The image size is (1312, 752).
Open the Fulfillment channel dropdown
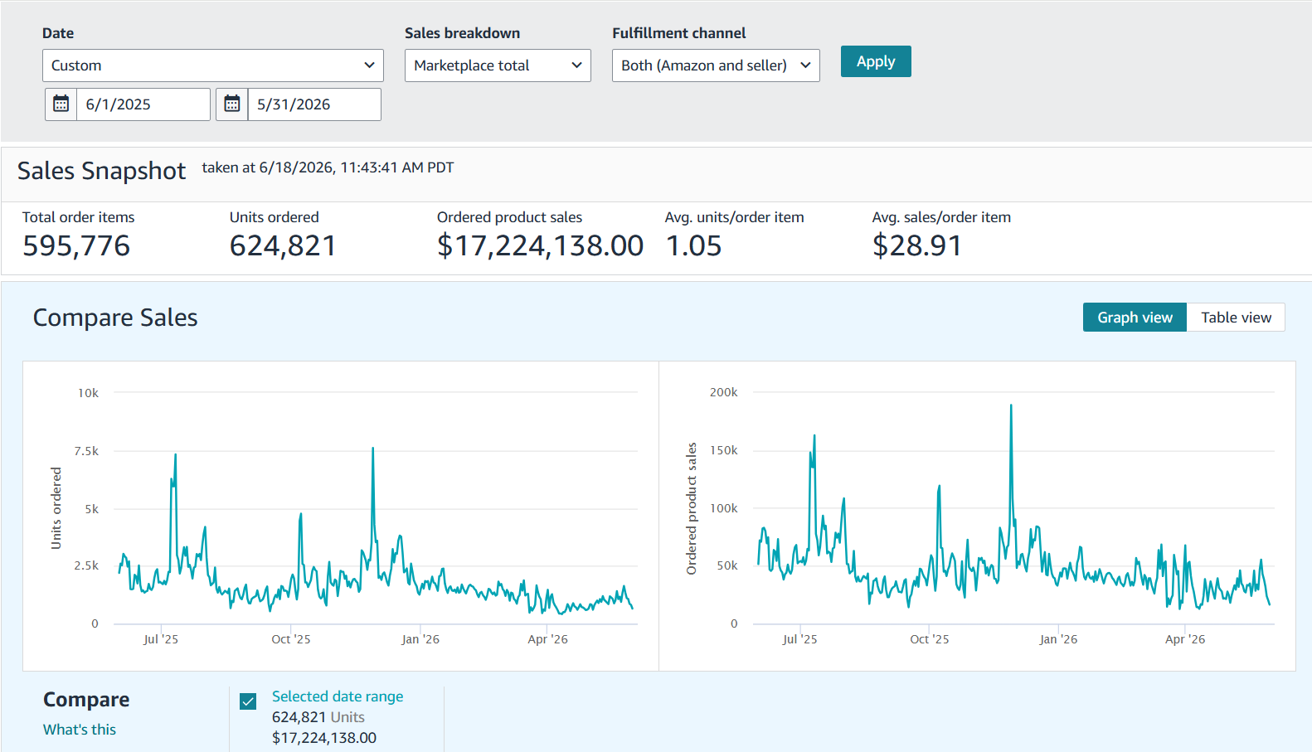click(x=716, y=65)
